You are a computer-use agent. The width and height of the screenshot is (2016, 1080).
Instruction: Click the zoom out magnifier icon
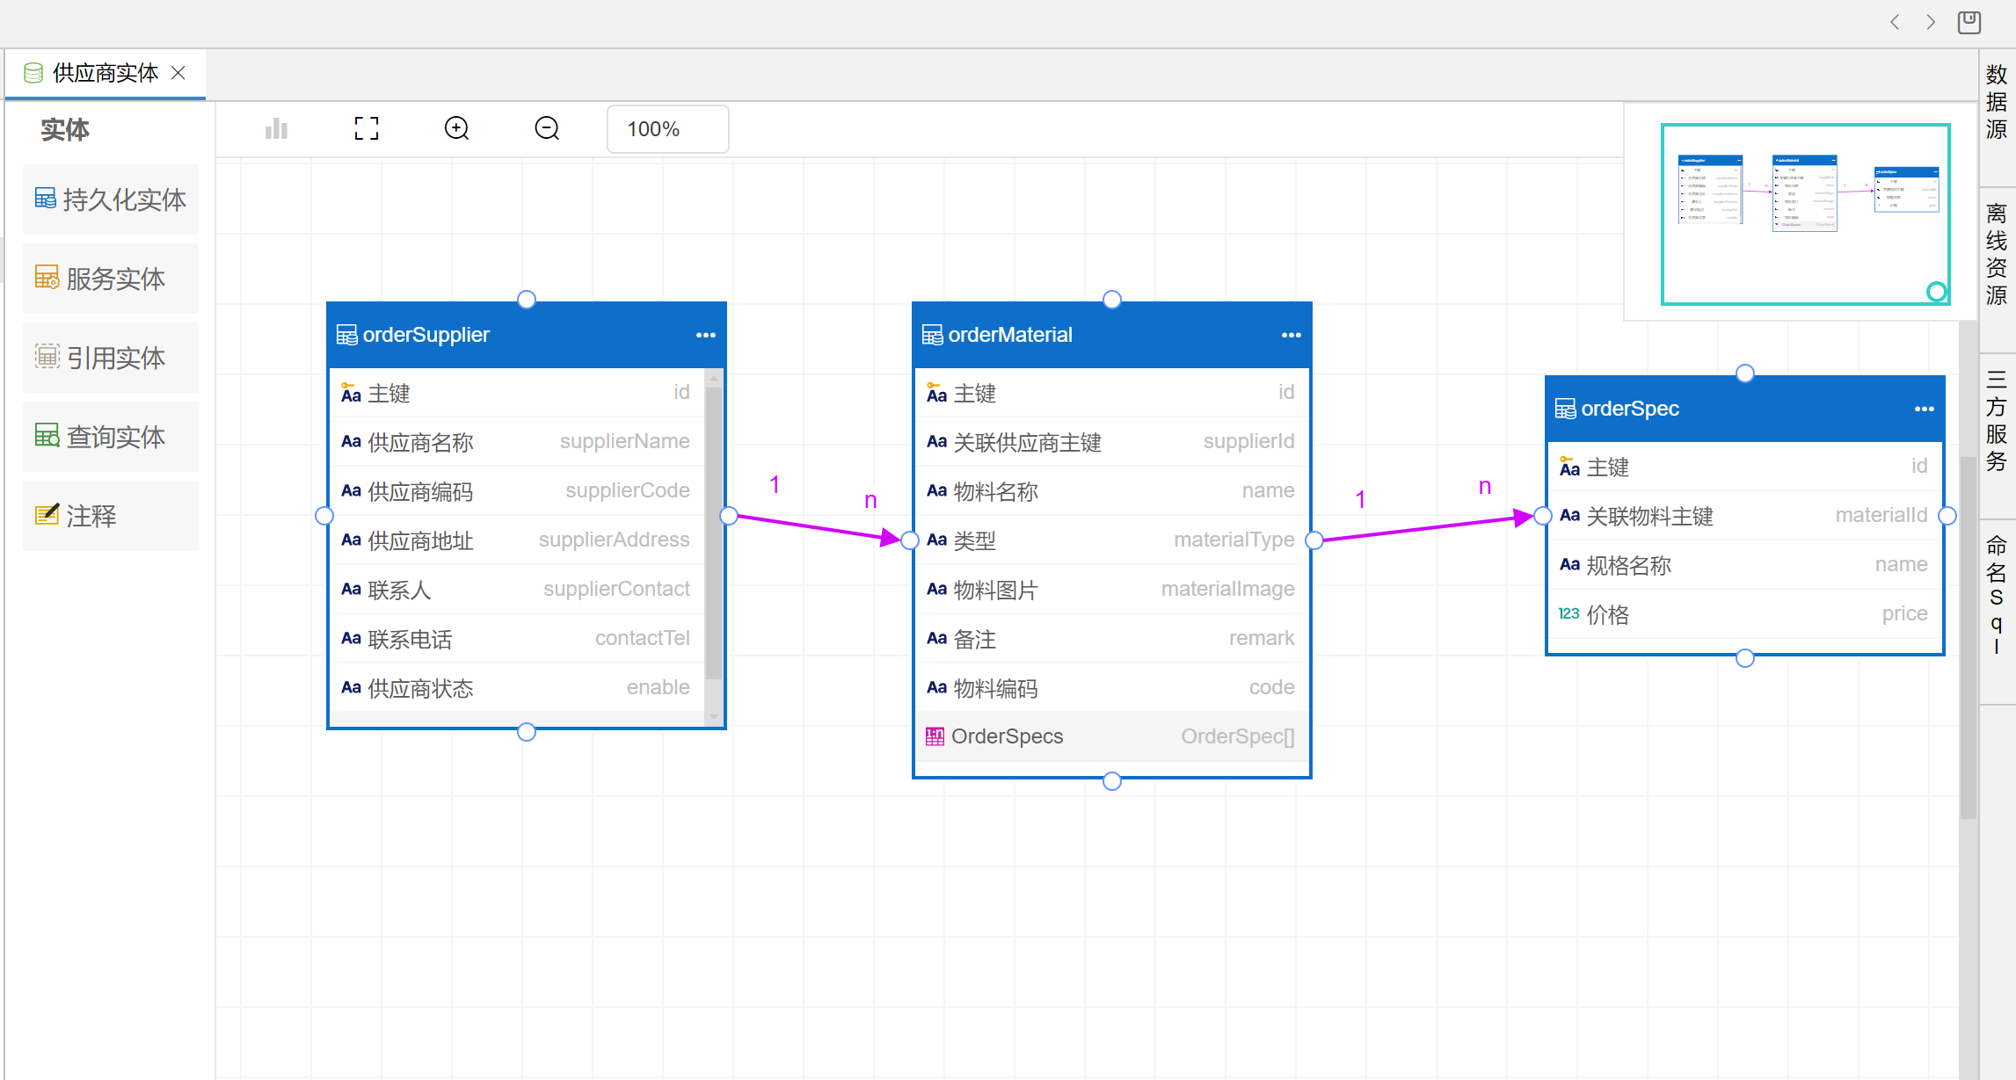click(x=547, y=129)
